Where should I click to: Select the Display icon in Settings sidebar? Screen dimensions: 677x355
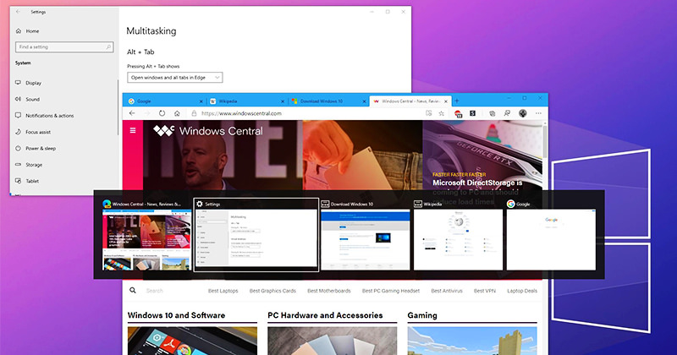tap(18, 82)
